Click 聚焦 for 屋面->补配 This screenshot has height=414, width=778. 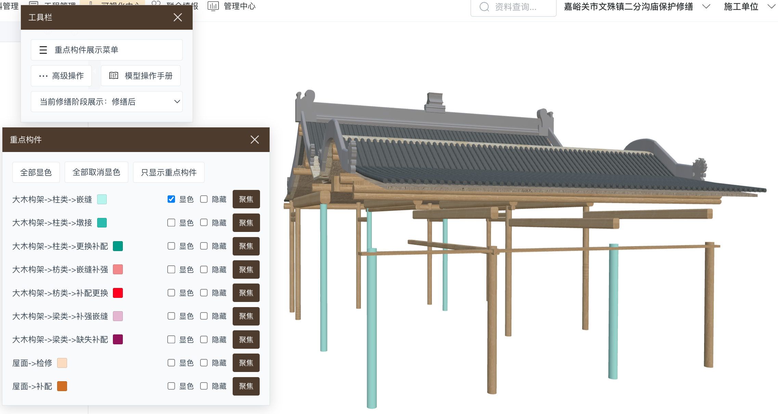[246, 386]
